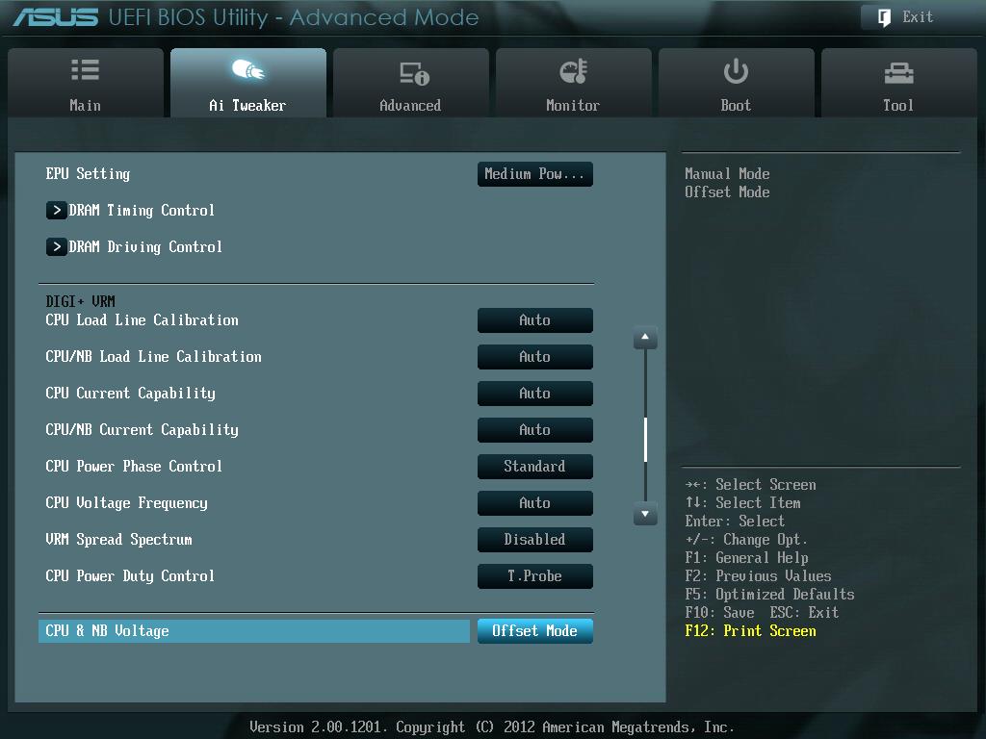This screenshot has height=739, width=986.
Task: Expand DRAM Driving Control arrow
Action: [57, 246]
